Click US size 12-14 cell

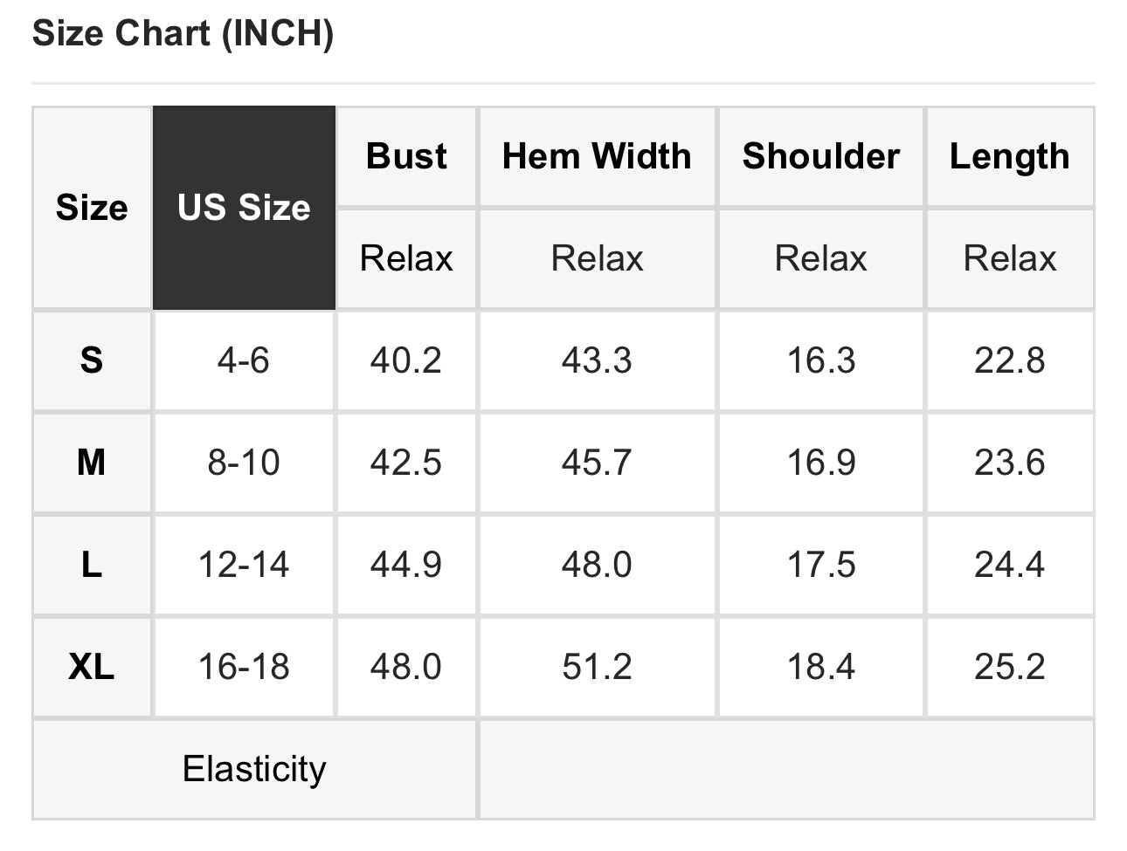tap(244, 565)
